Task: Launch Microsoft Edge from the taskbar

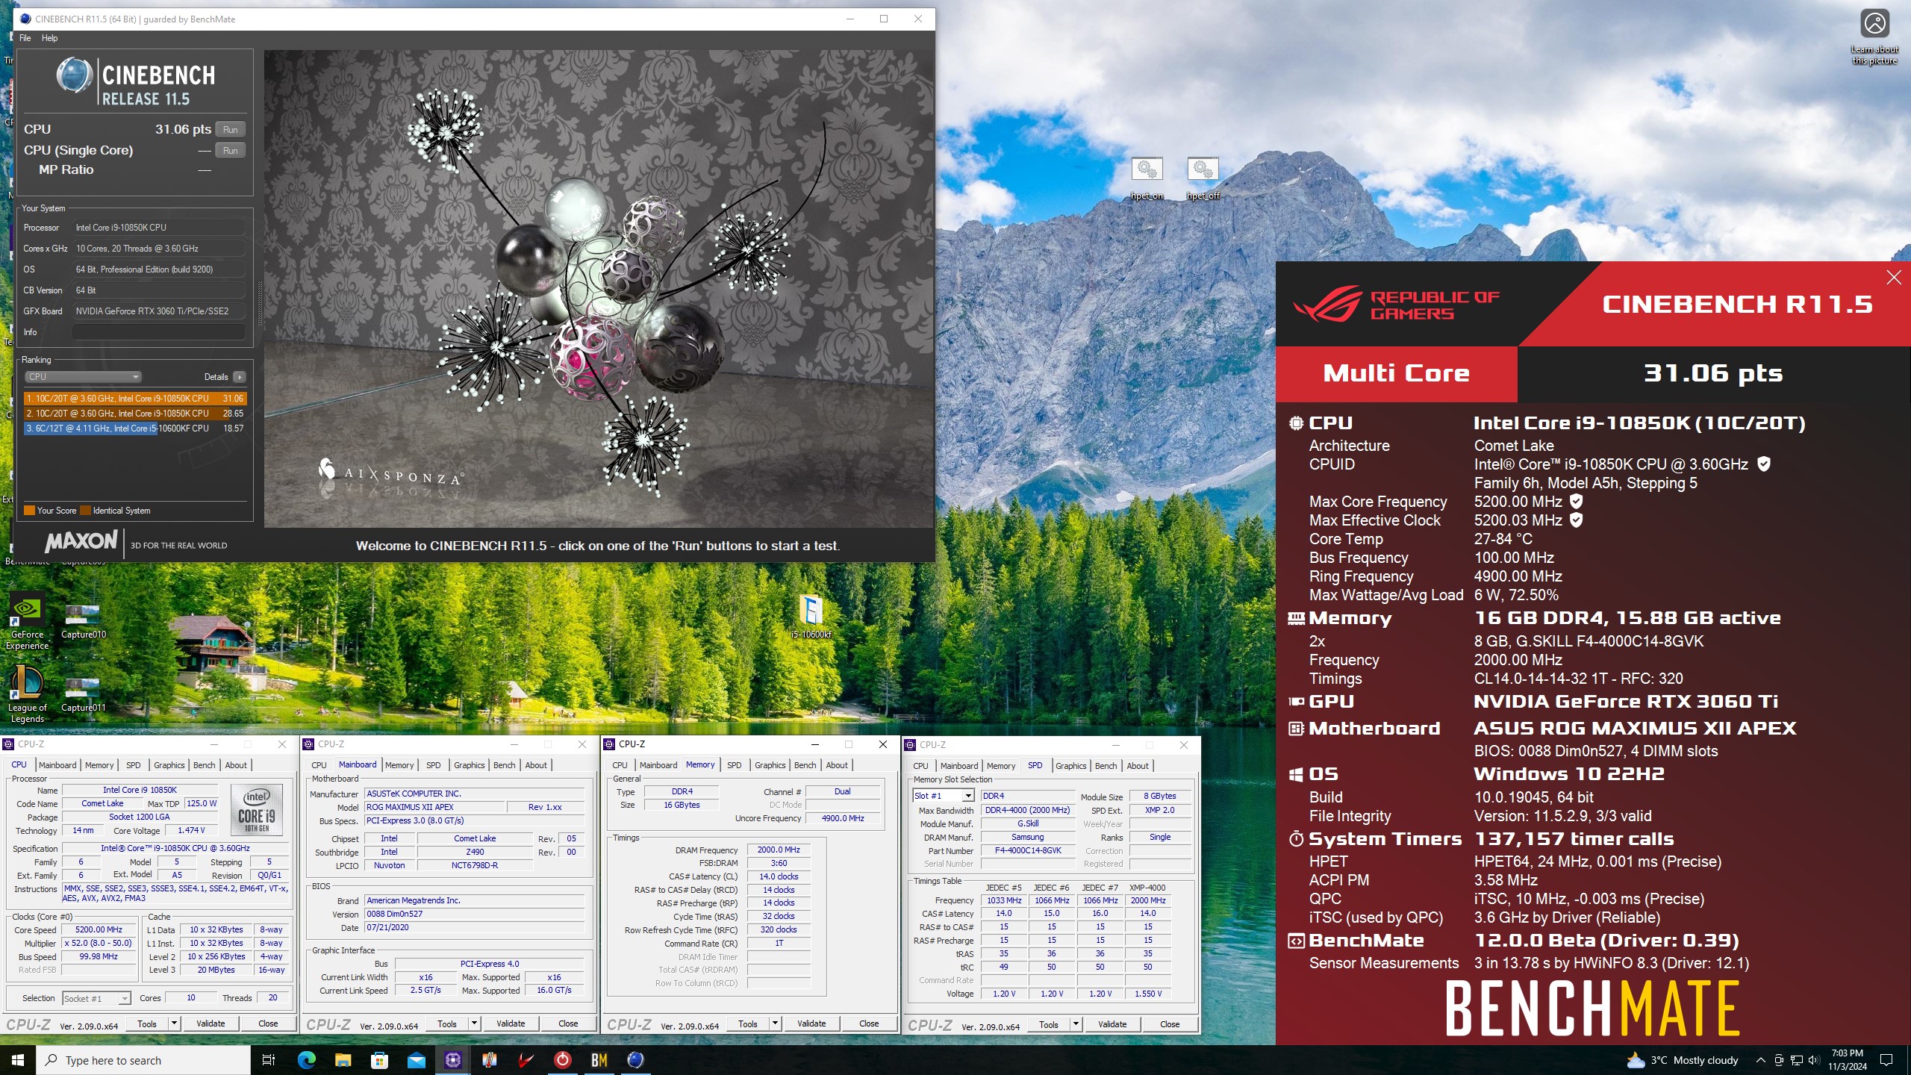Action: click(x=306, y=1060)
